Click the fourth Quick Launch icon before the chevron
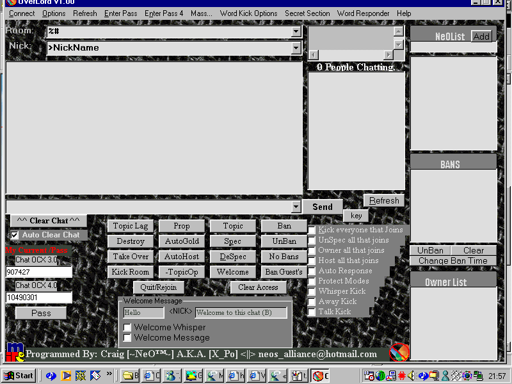 [95, 376]
